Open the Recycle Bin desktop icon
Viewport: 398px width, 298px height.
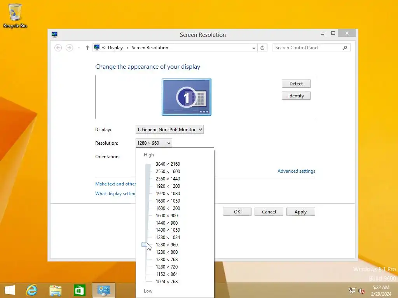(15, 16)
